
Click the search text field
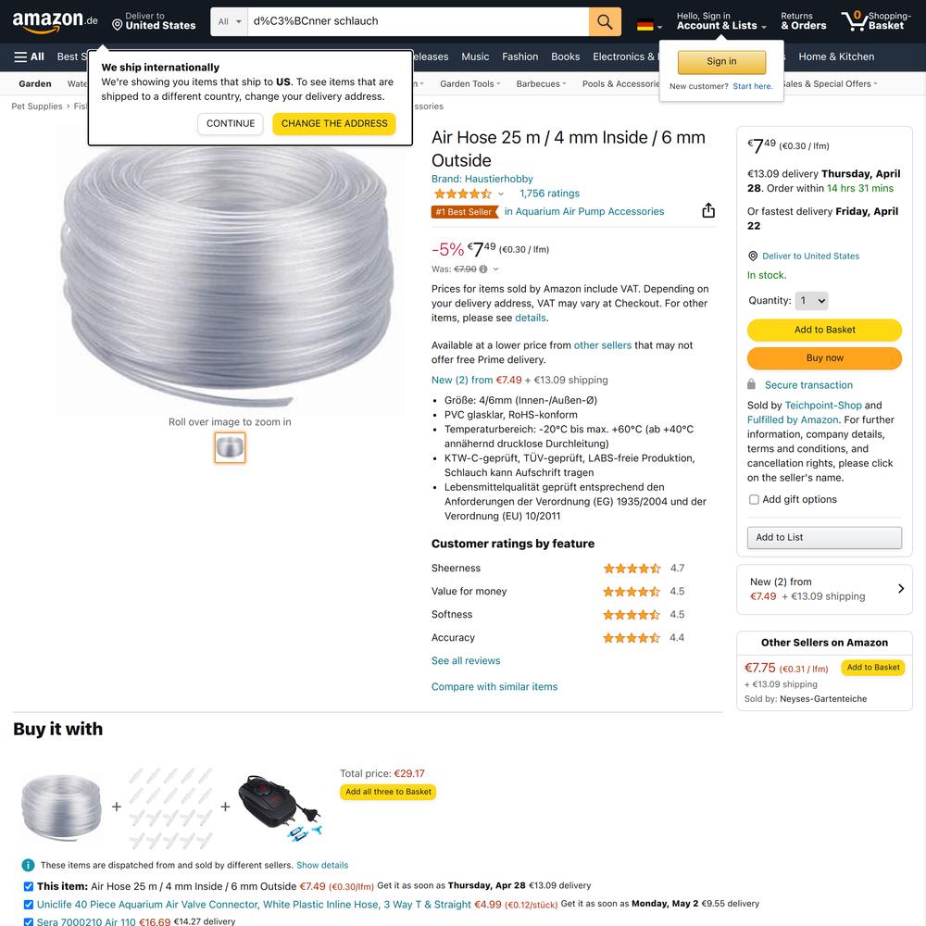(x=418, y=22)
